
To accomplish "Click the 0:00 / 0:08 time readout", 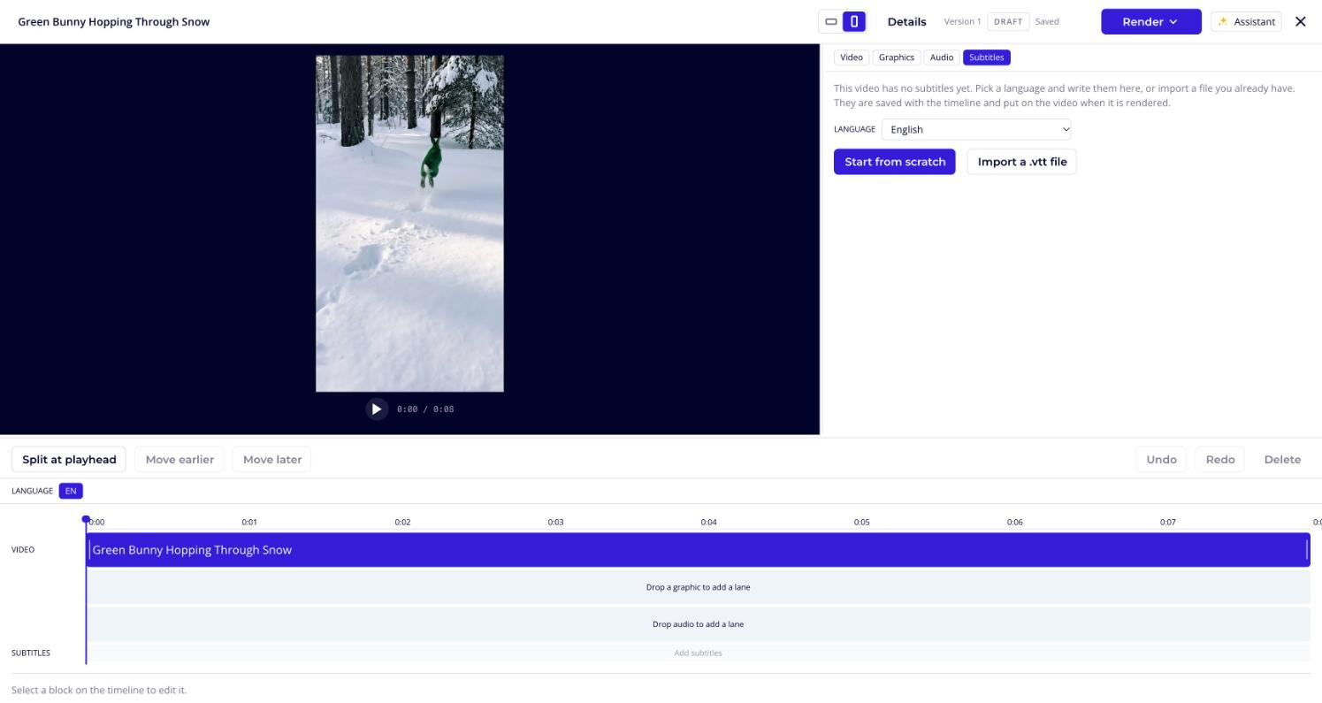I will pos(425,409).
